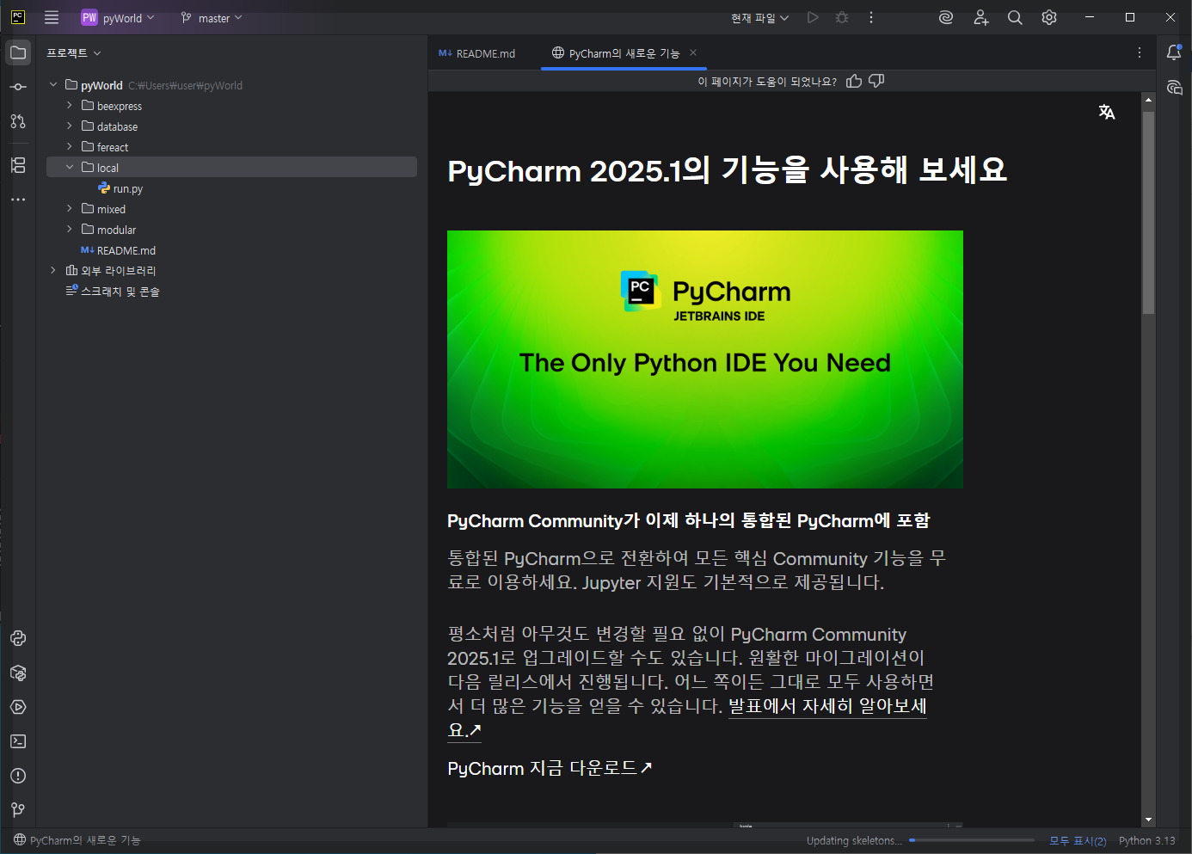The image size is (1192, 854).
Task: Give thumbs down for this page
Action: [x=876, y=81]
